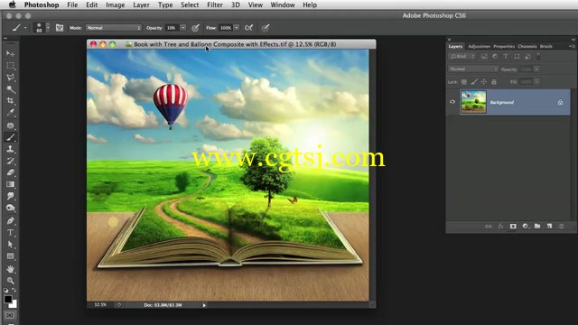Open the Brush panel from options bar
This screenshot has height=325, width=578.
tap(60, 28)
